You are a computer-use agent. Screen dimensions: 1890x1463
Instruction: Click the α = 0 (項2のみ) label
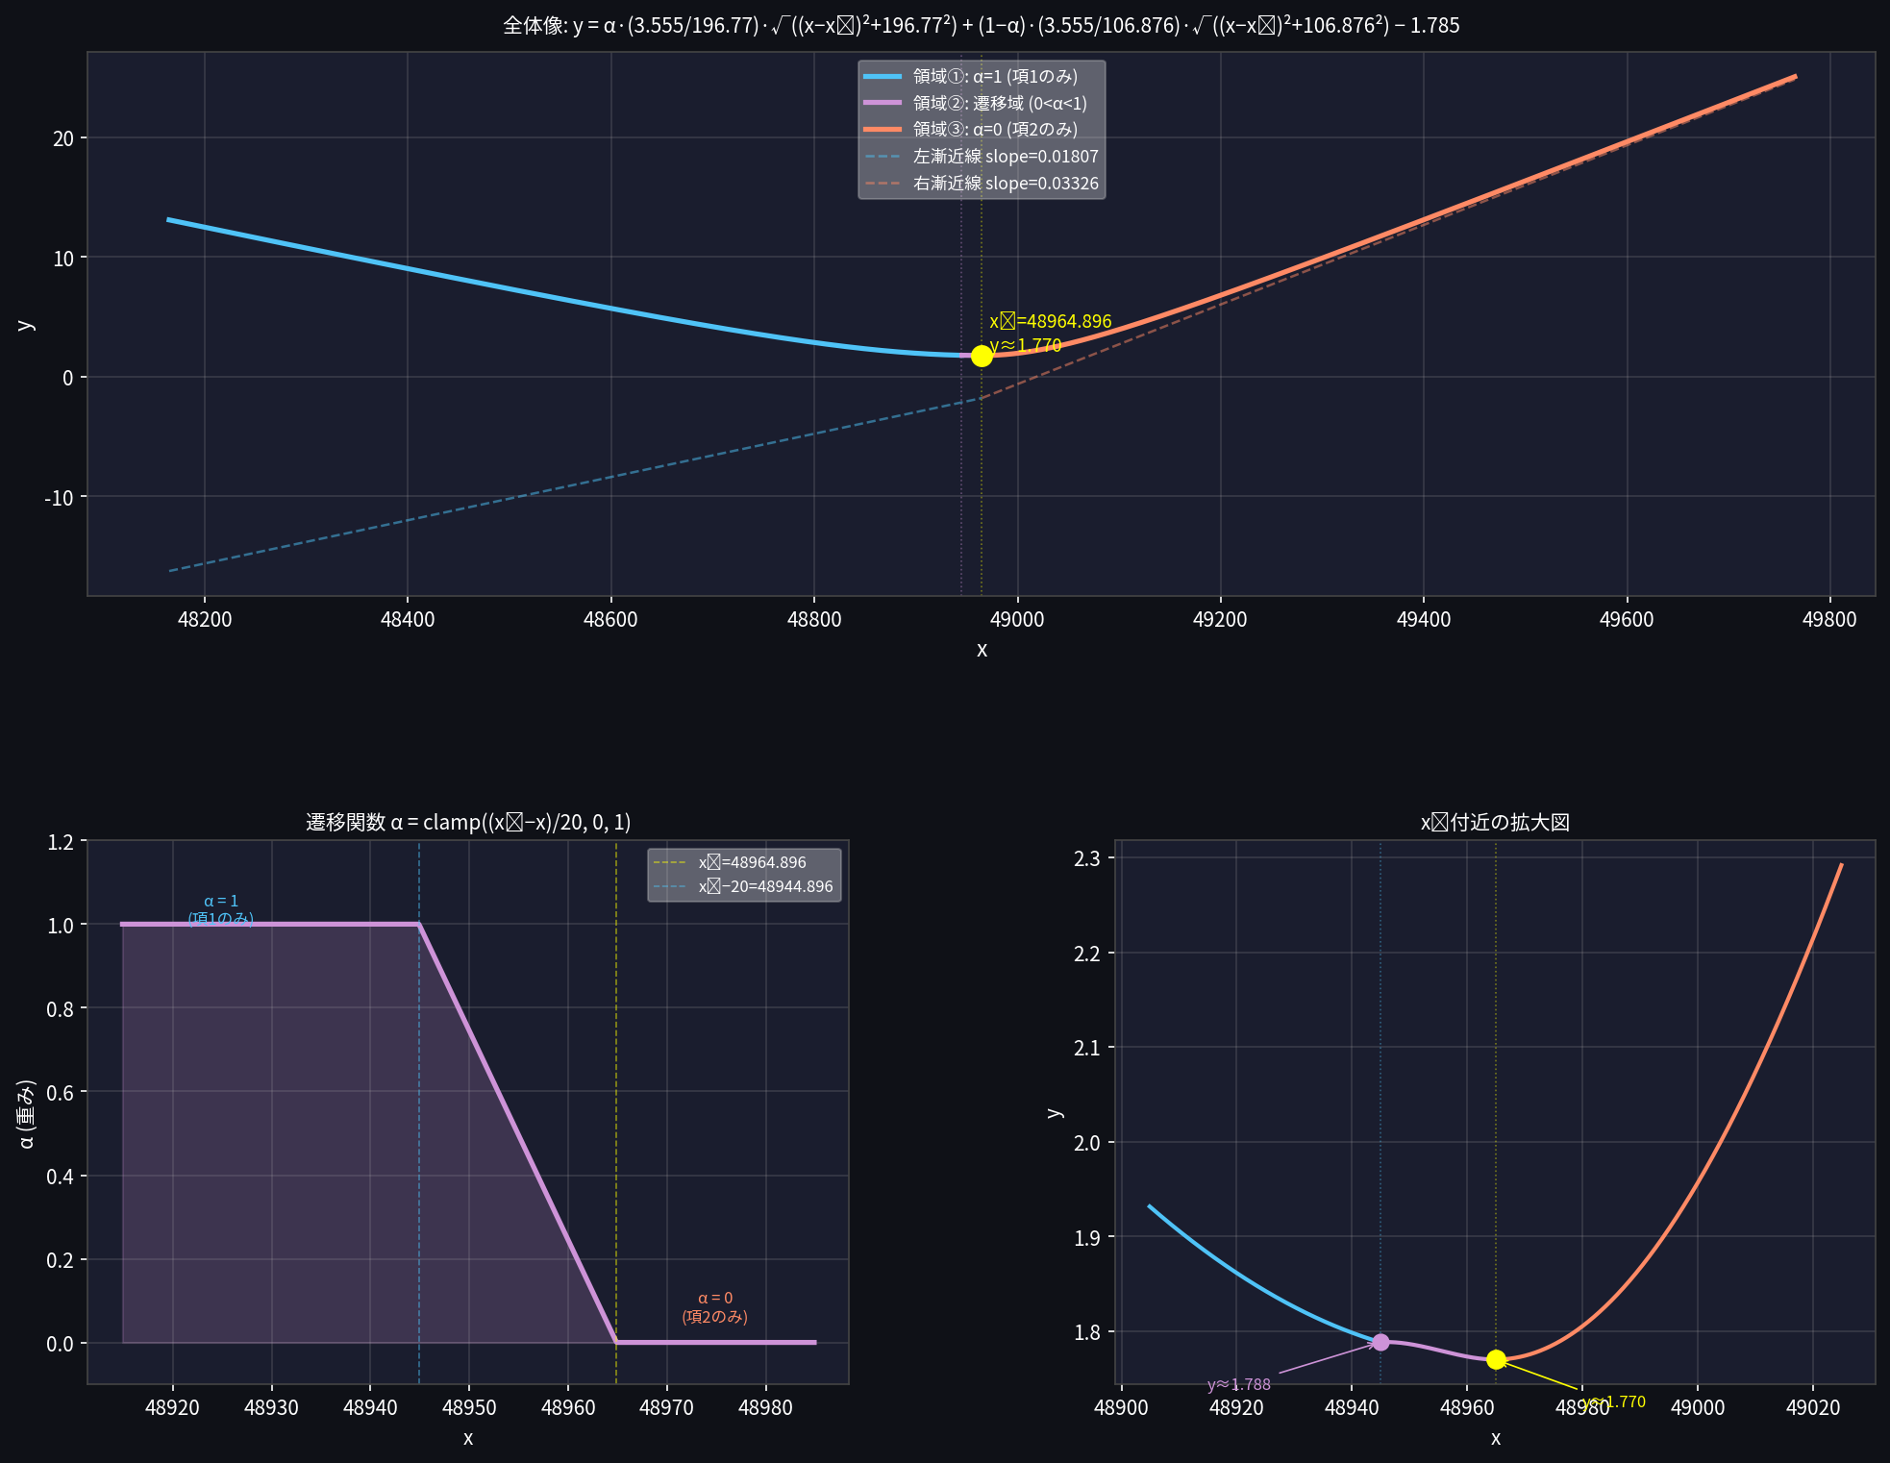pyautogui.click(x=714, y=1307)
